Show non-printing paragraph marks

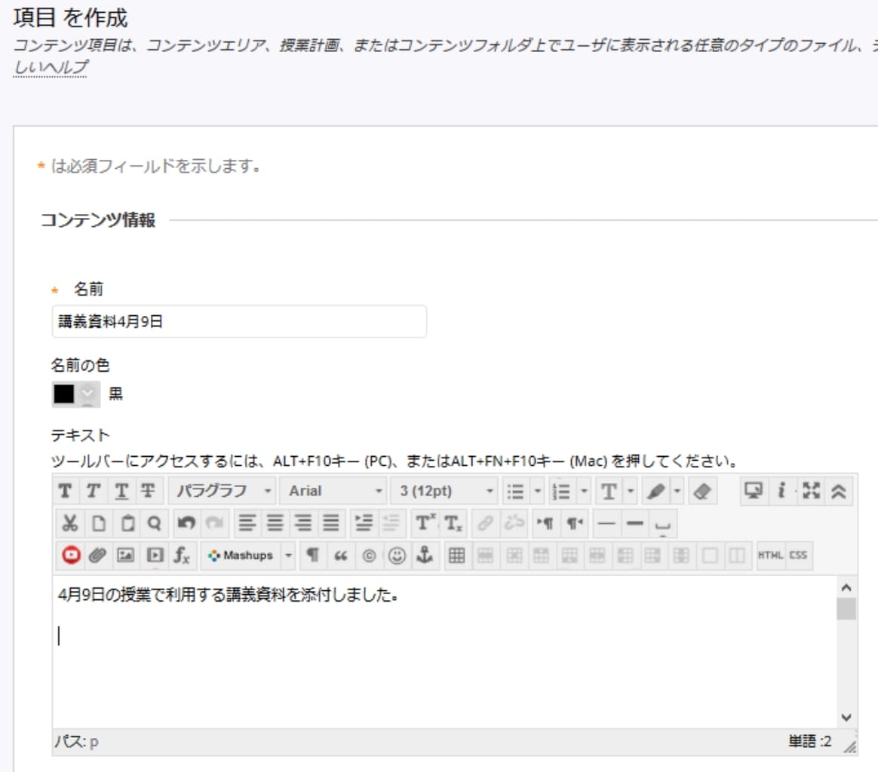click(314, 556)
